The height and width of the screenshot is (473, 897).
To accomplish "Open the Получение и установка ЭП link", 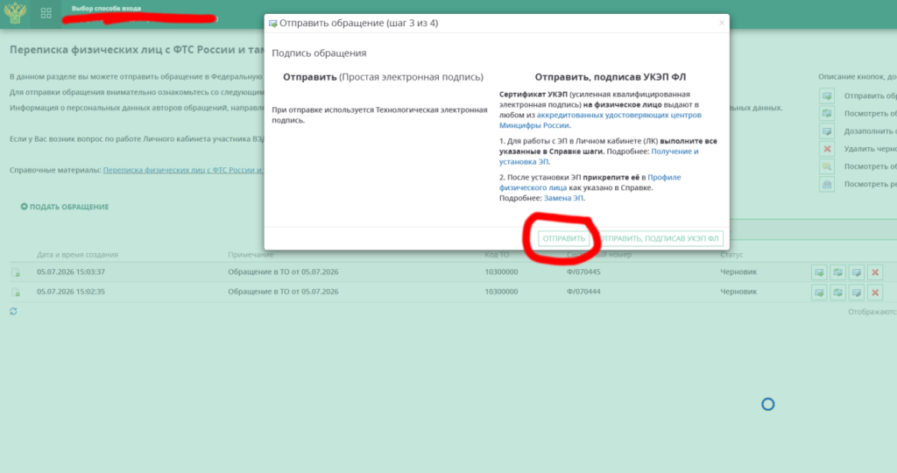I will tap(598, 156).
